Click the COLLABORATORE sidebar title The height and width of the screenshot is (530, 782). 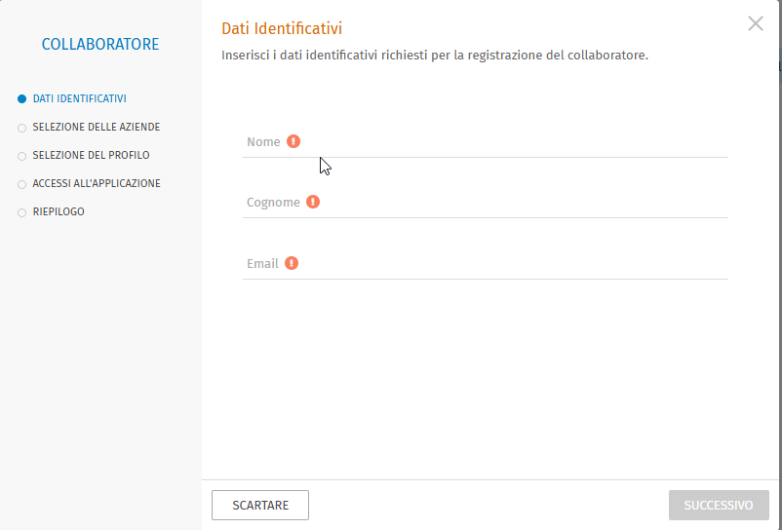pyautogui.click(x=100, y=45)
